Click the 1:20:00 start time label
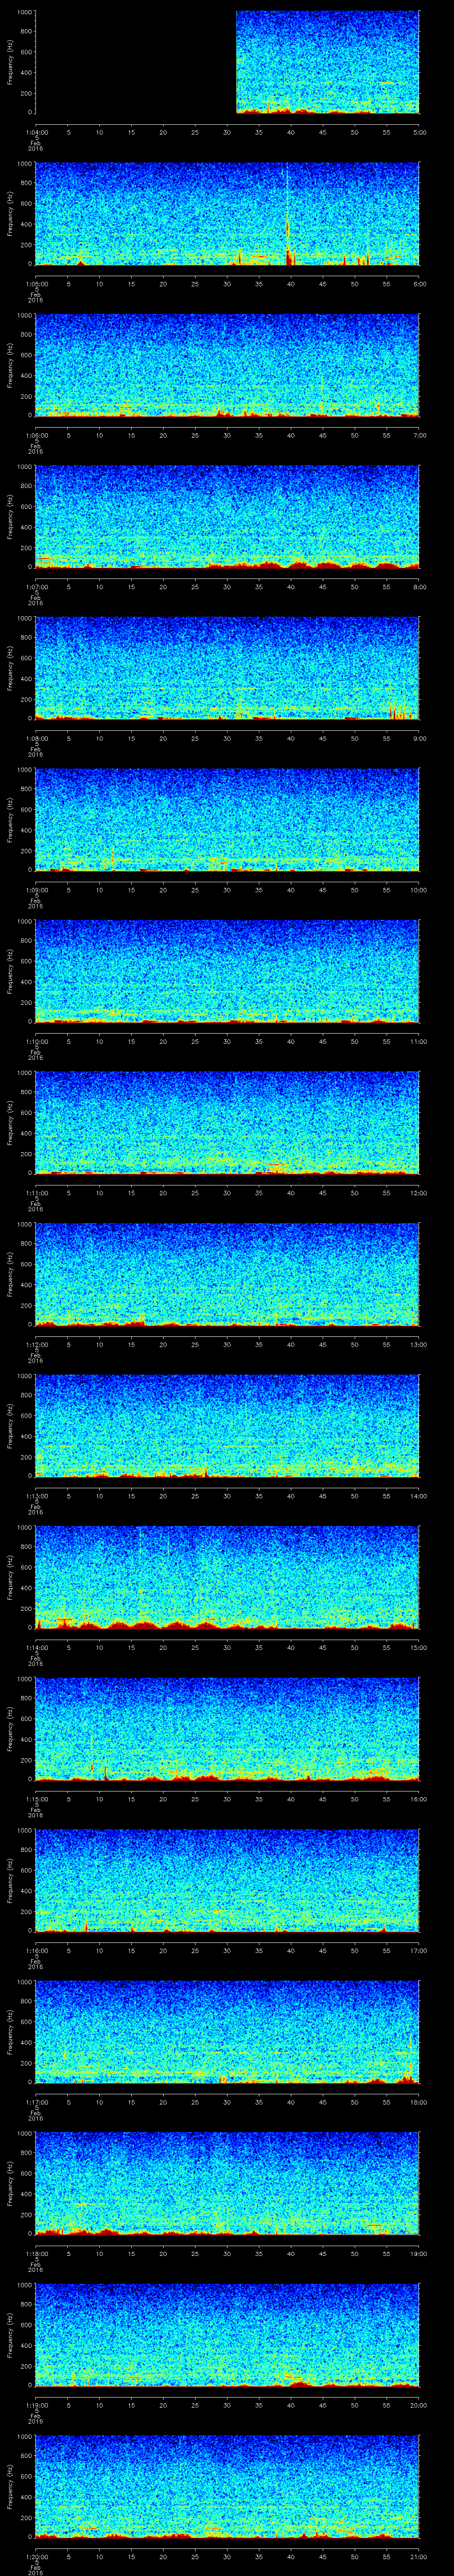This screenshot has width=454, height=2576. click(36, 2556)
